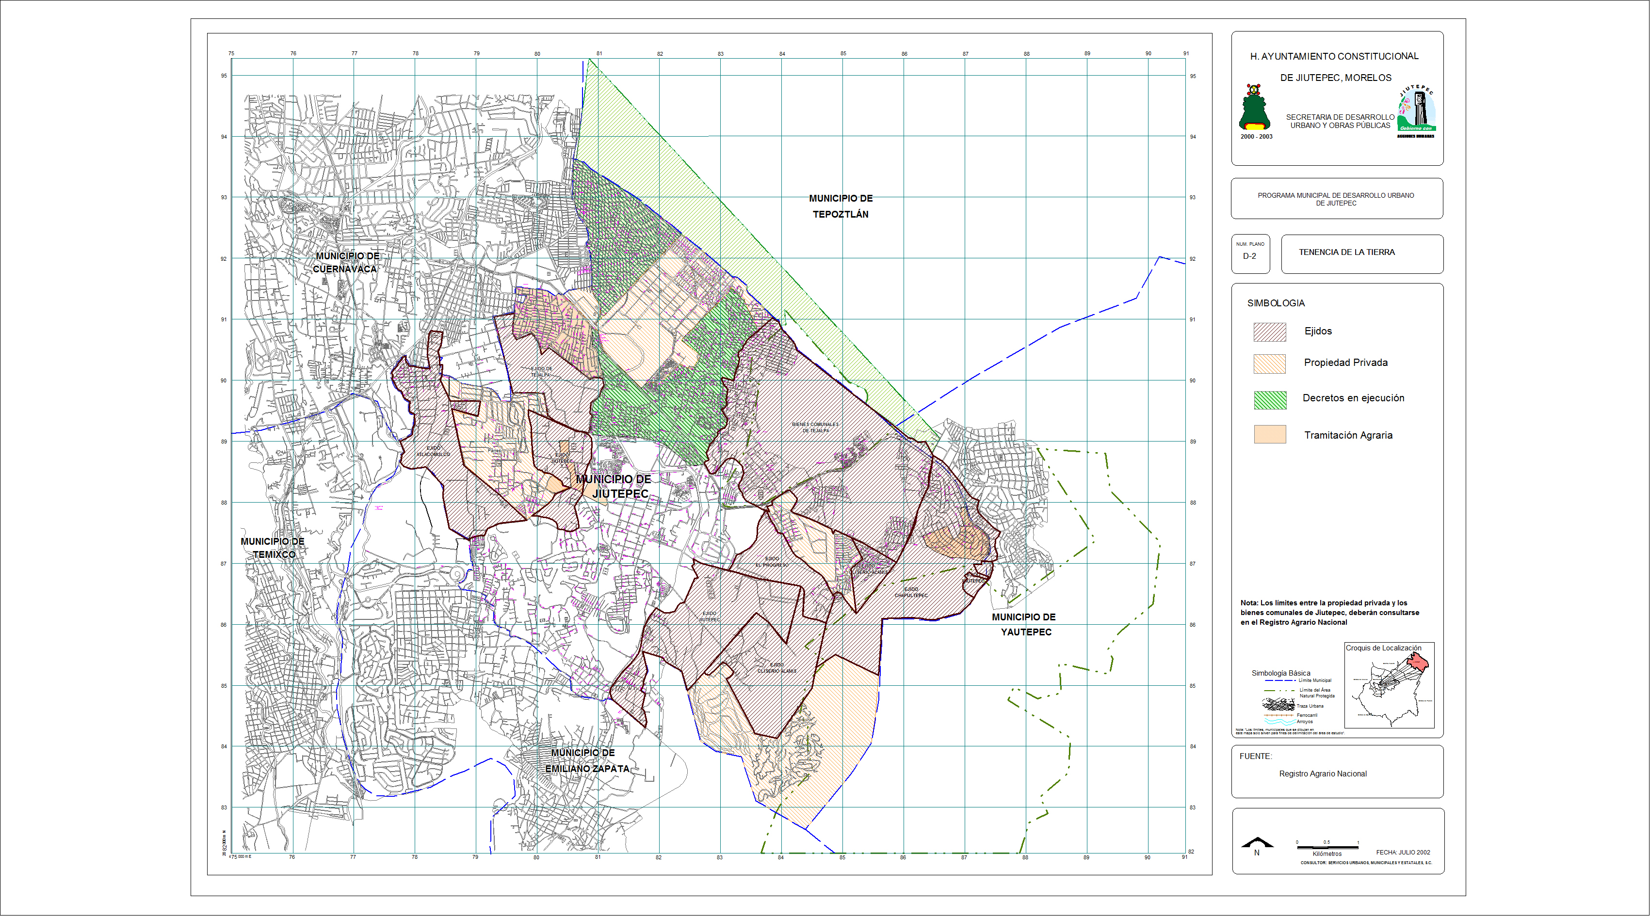
Task: Click the 'FECHA: JULIO 2002' text
Action: pyautogui.click(x=1403, y=852)
